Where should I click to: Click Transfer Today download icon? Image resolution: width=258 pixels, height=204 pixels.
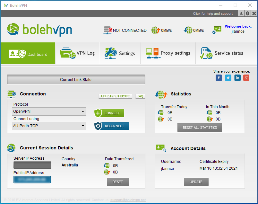tap(160, 113)
